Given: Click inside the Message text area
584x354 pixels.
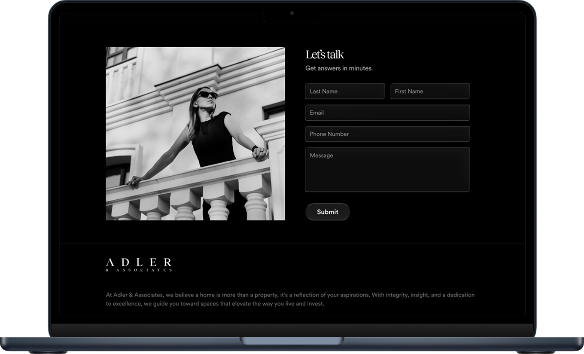Looking at the screenshot, I should click(387, 170).
